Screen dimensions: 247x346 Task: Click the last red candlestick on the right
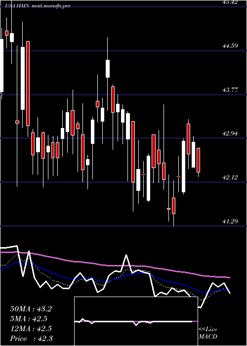click(198, 160)
